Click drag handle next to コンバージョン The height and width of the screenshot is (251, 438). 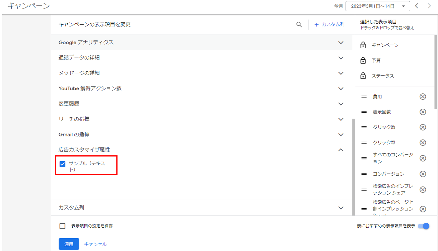point(364,174)
